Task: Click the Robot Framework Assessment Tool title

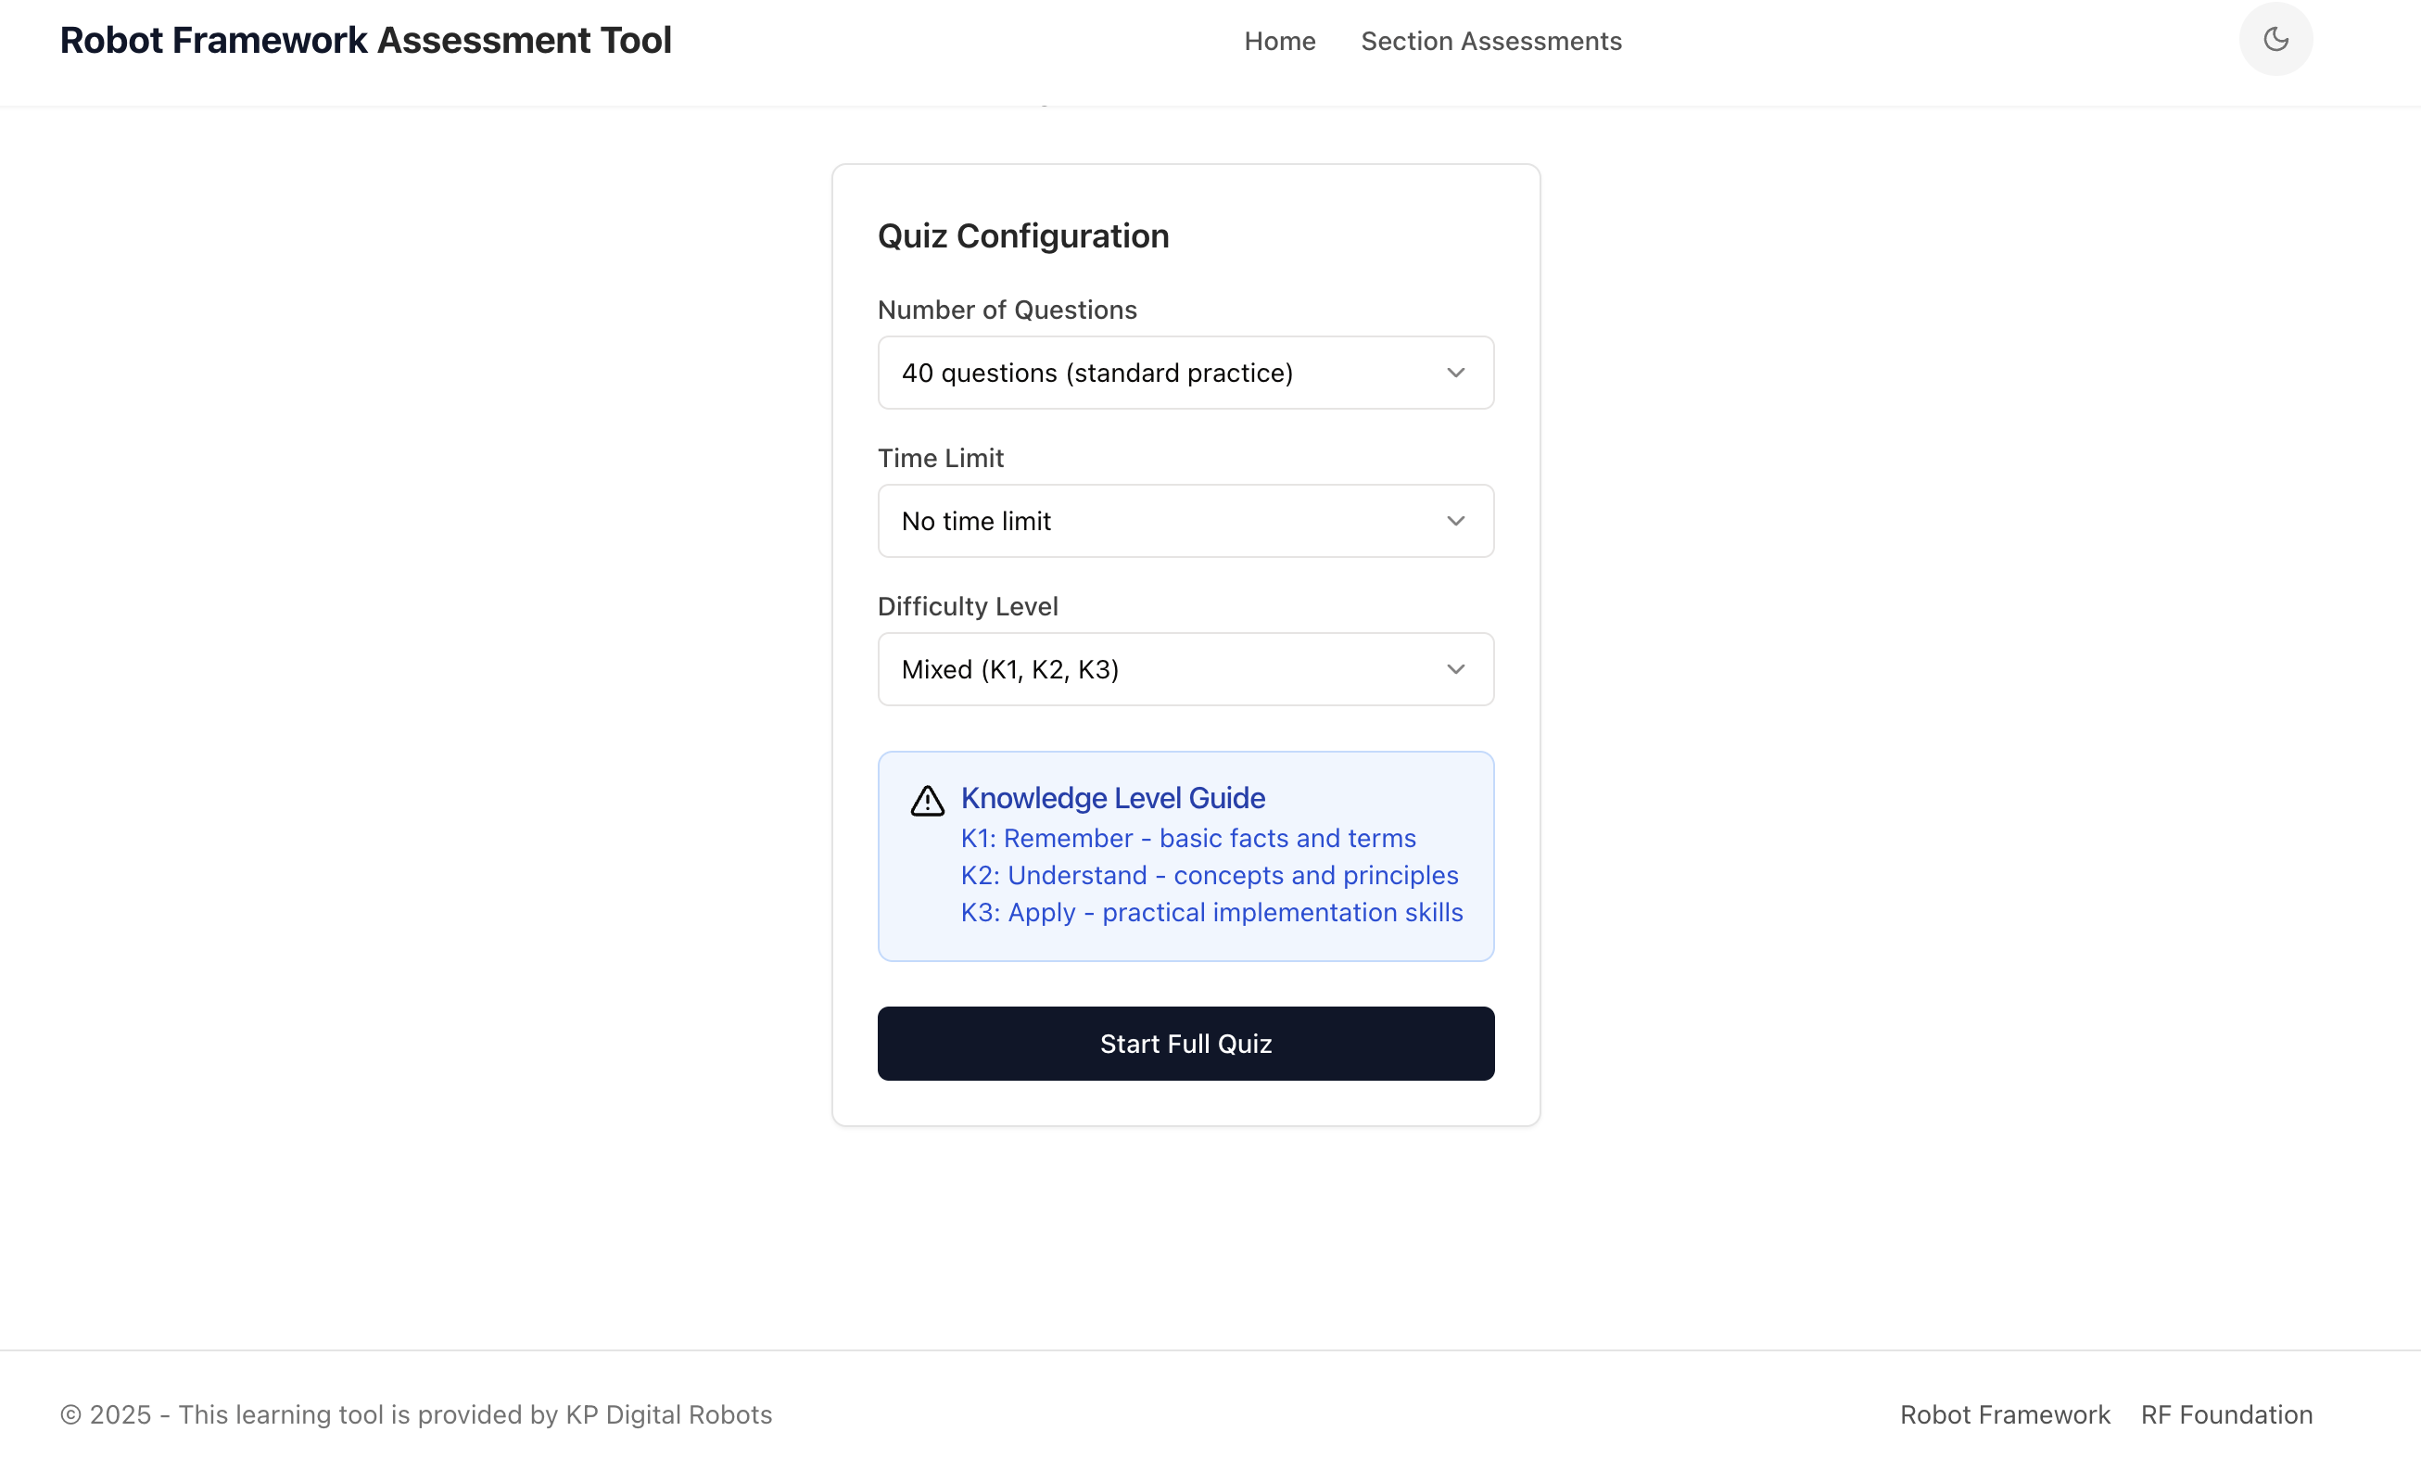Action: [x=365, y=40]
